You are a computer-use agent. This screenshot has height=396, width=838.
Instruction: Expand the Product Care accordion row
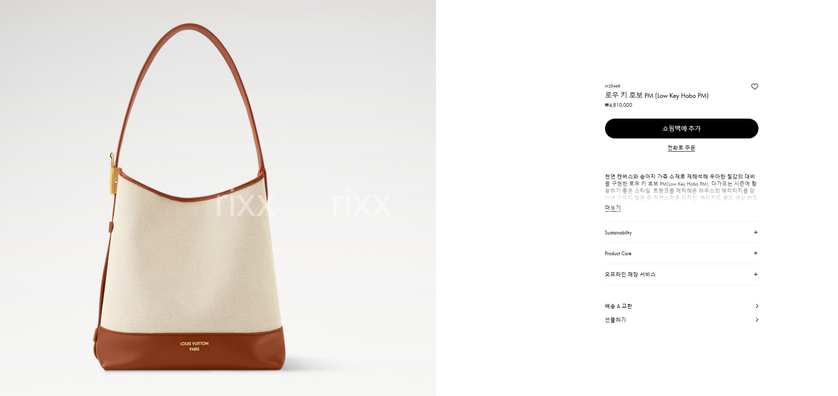click(681, 253)
